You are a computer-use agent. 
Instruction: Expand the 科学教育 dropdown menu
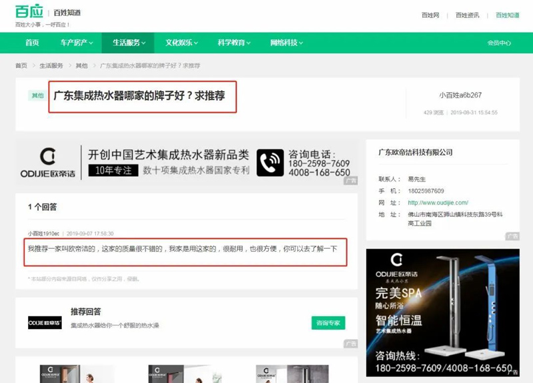tap(234, 43)
